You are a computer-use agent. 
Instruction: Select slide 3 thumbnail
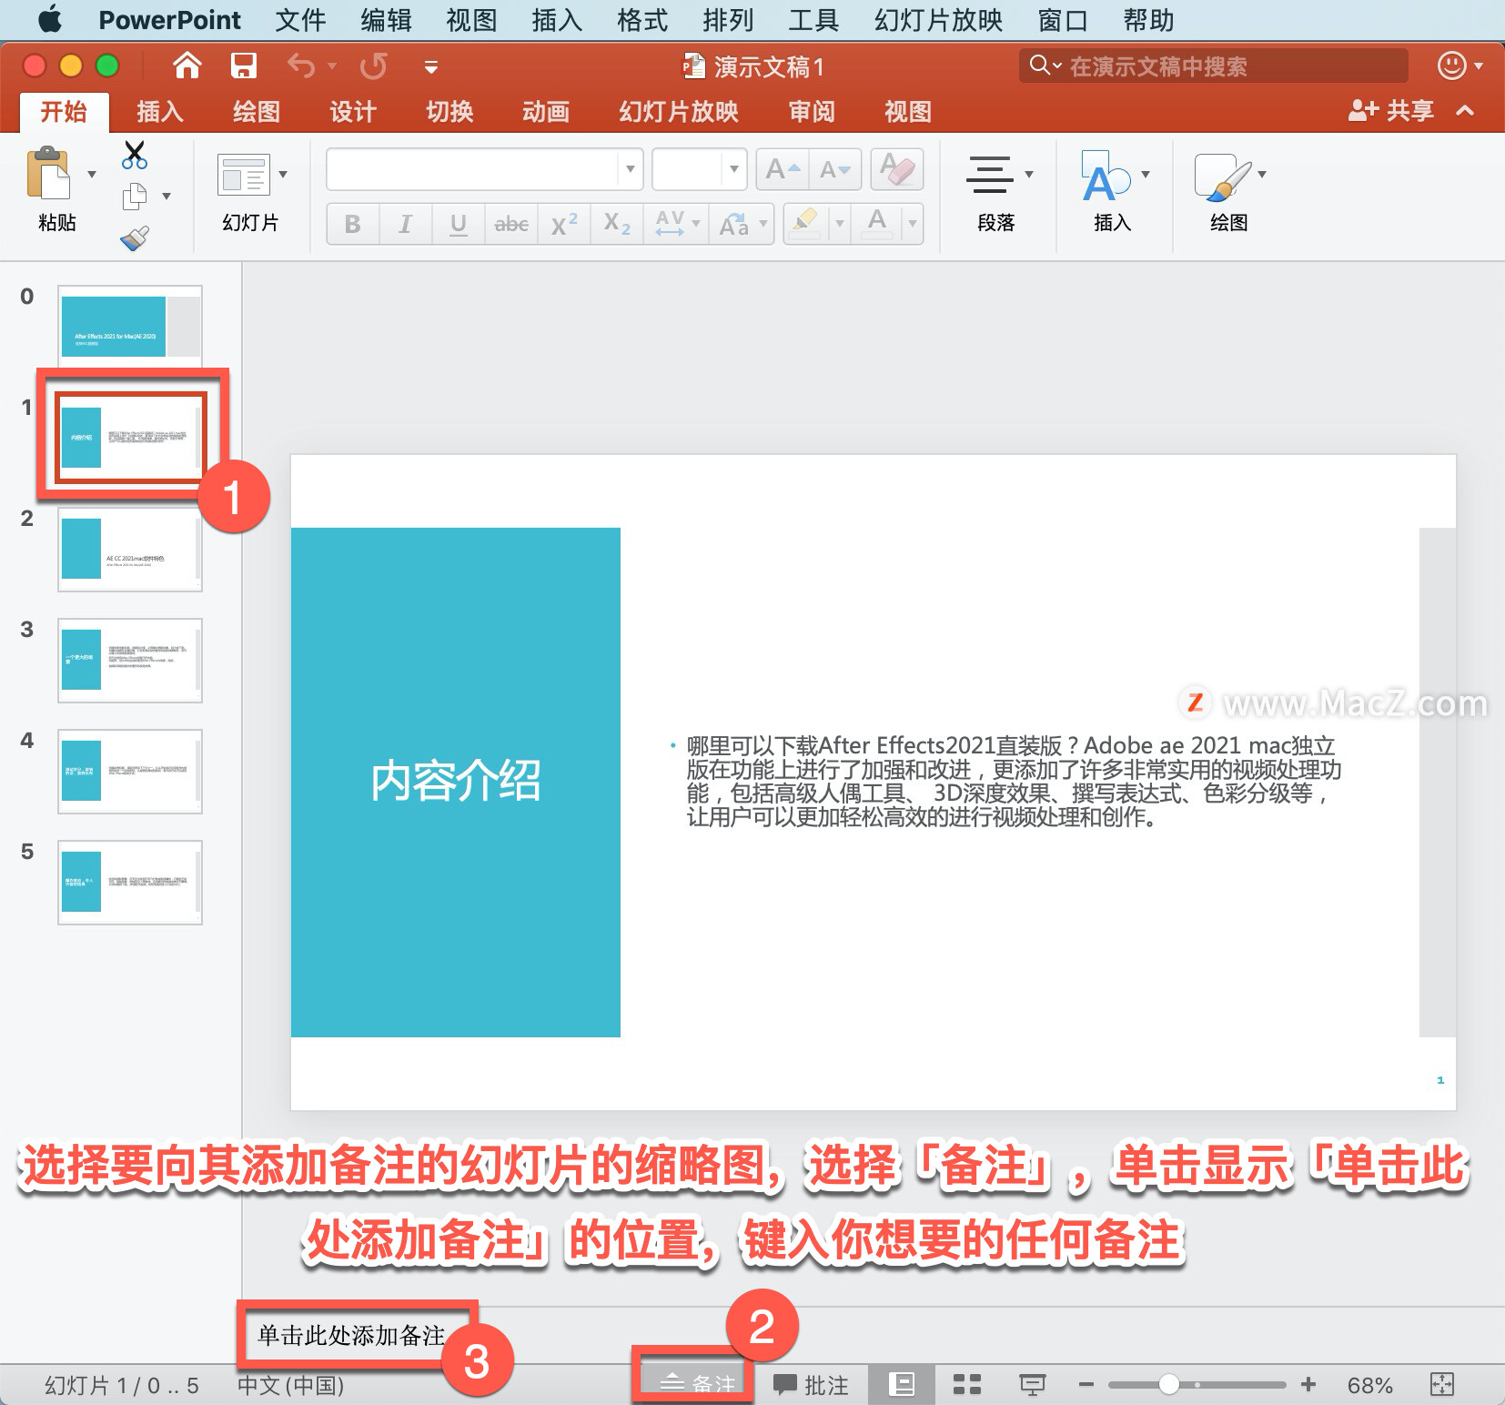click(x=130, y=660)
